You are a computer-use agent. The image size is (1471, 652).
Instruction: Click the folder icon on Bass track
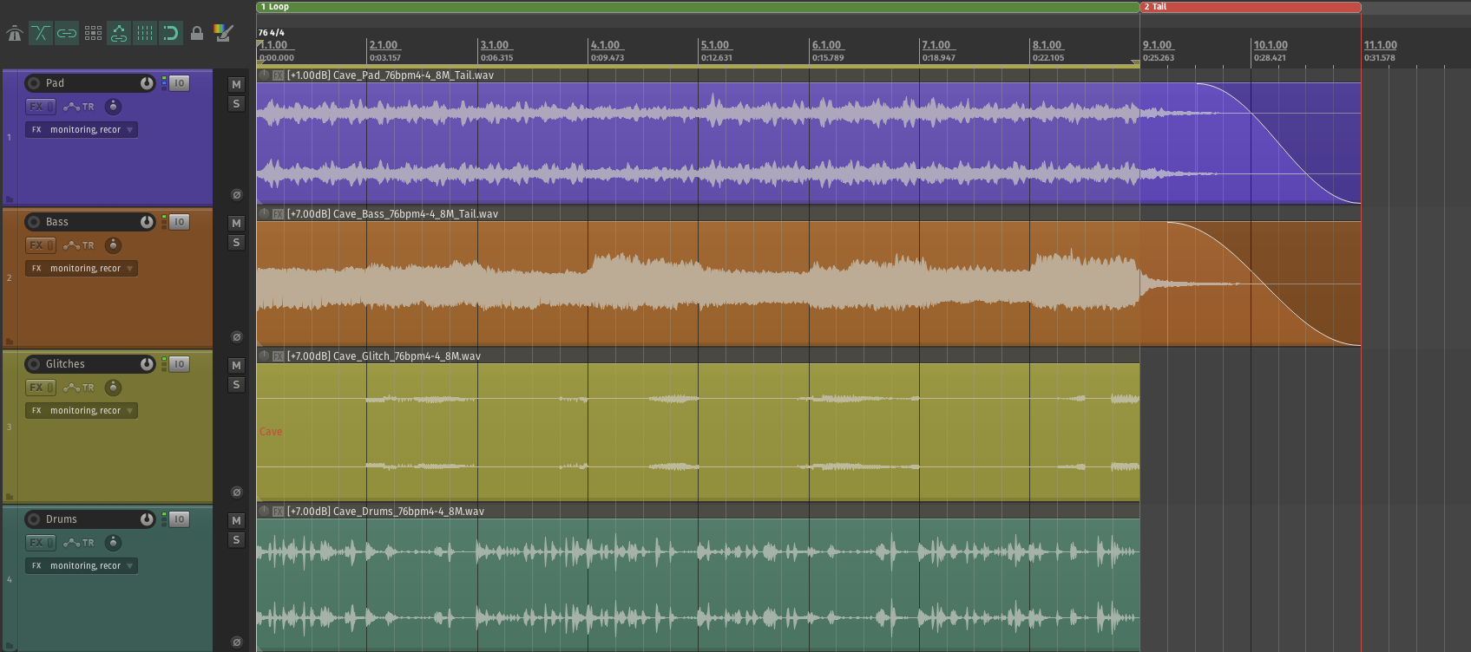pyautogui.click(x=10, y=341)
